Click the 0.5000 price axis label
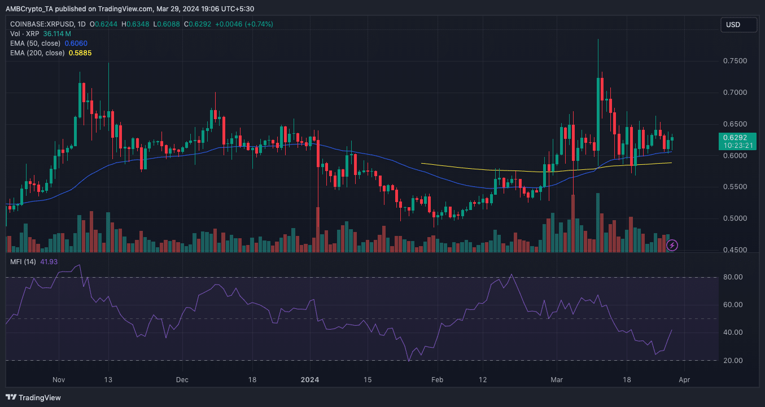This screenshot has height=407, width=765. (x=735, y=218)
